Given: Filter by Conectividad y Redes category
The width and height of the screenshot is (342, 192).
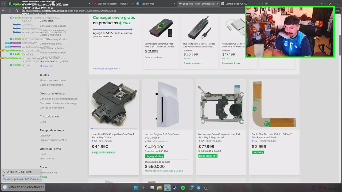Looking at the screenshot, I should click(x=52, y=48).
